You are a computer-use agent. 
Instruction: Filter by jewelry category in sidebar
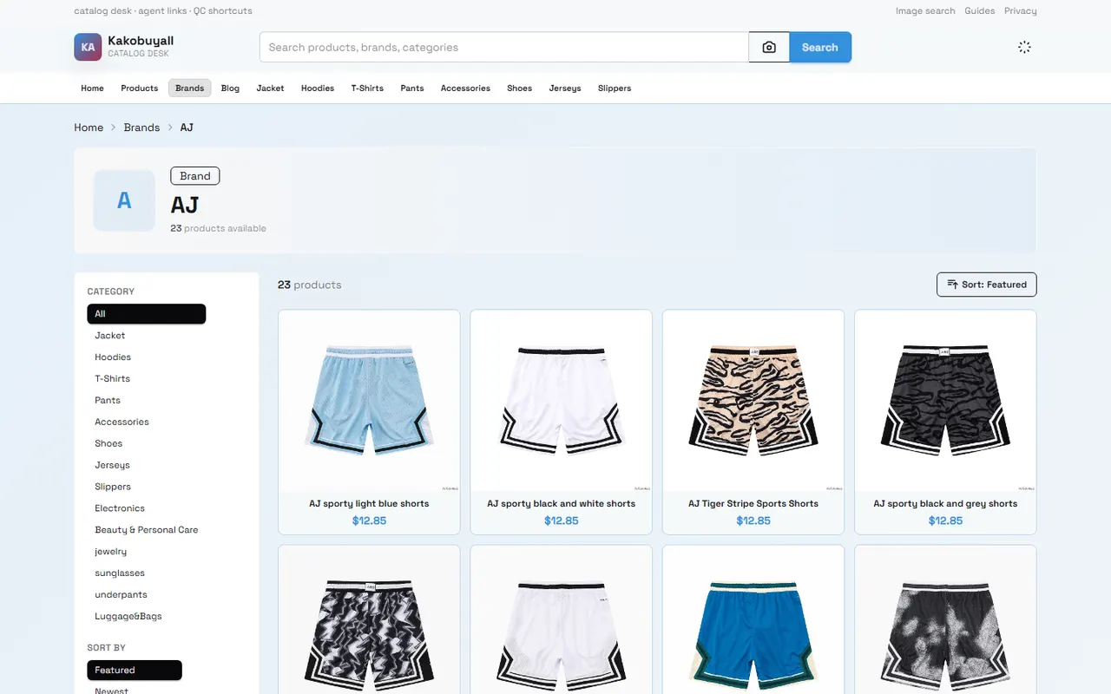click(x=111, y=552)
